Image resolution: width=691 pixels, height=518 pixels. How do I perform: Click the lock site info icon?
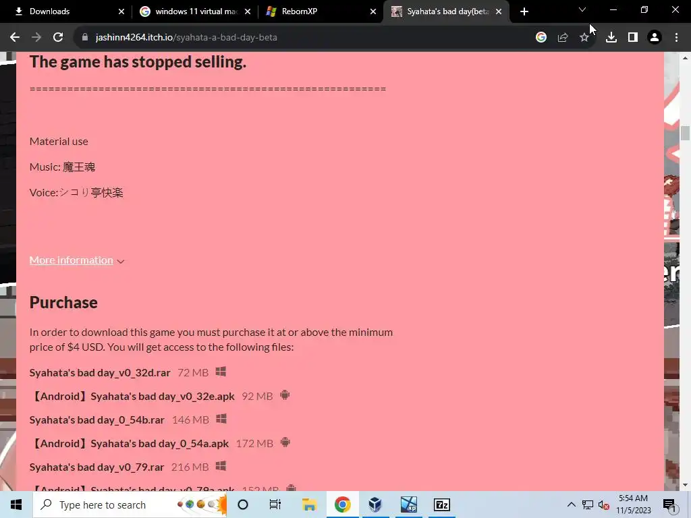point(84,38)
